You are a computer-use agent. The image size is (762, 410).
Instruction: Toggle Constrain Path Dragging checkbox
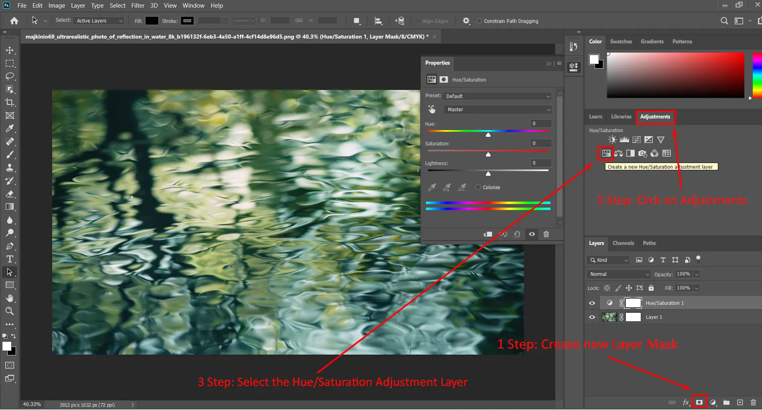coord(479,21)
